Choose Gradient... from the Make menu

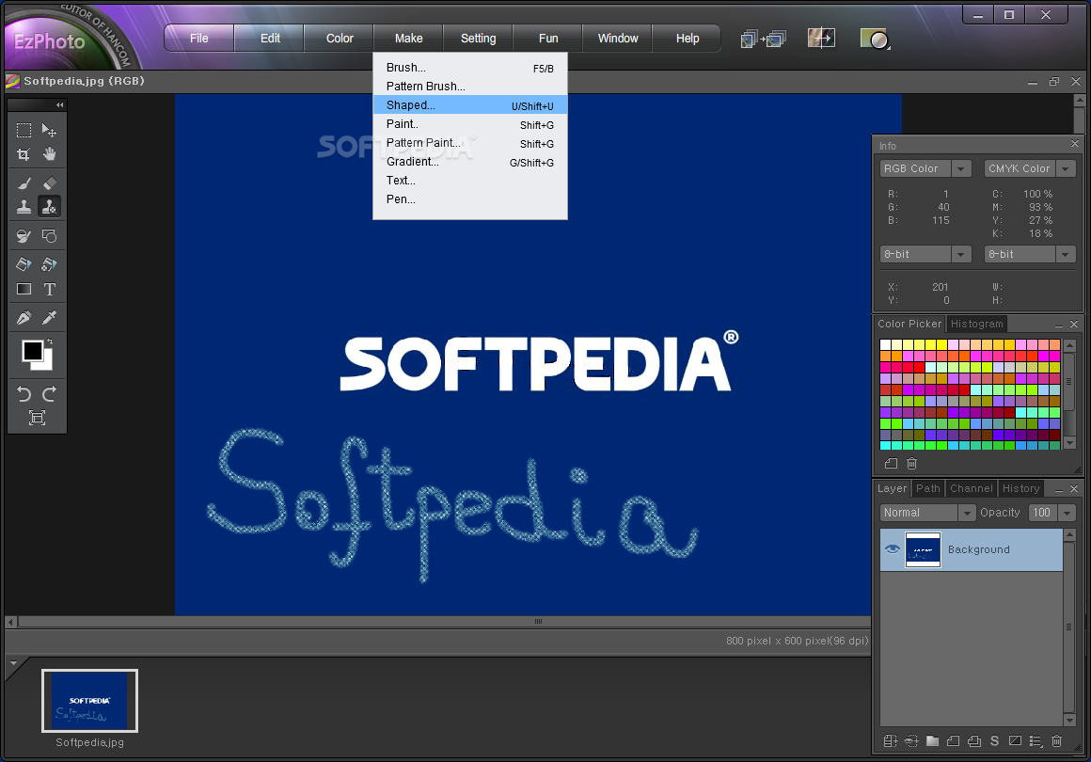(470, 162)
